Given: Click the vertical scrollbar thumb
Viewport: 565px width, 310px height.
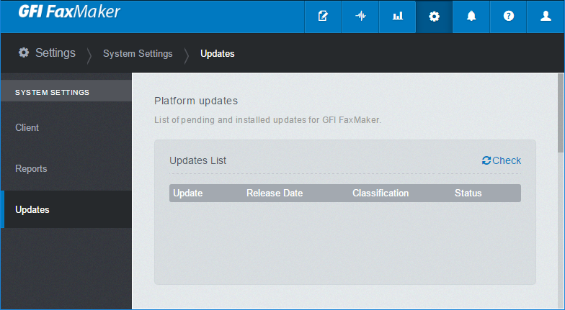Looking at the screenshot, I should click(x=561, y=113).
